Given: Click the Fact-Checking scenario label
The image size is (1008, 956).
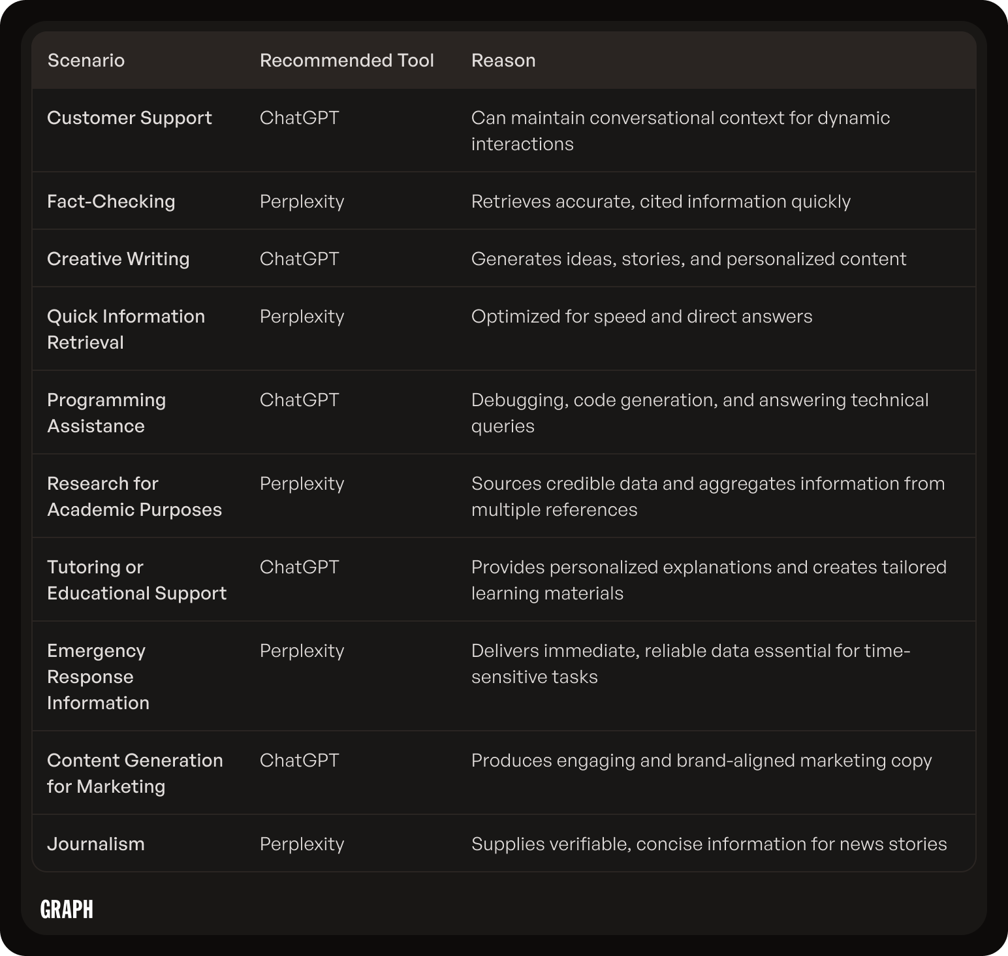Looking at the screenshot, I should tap(111, 201).
